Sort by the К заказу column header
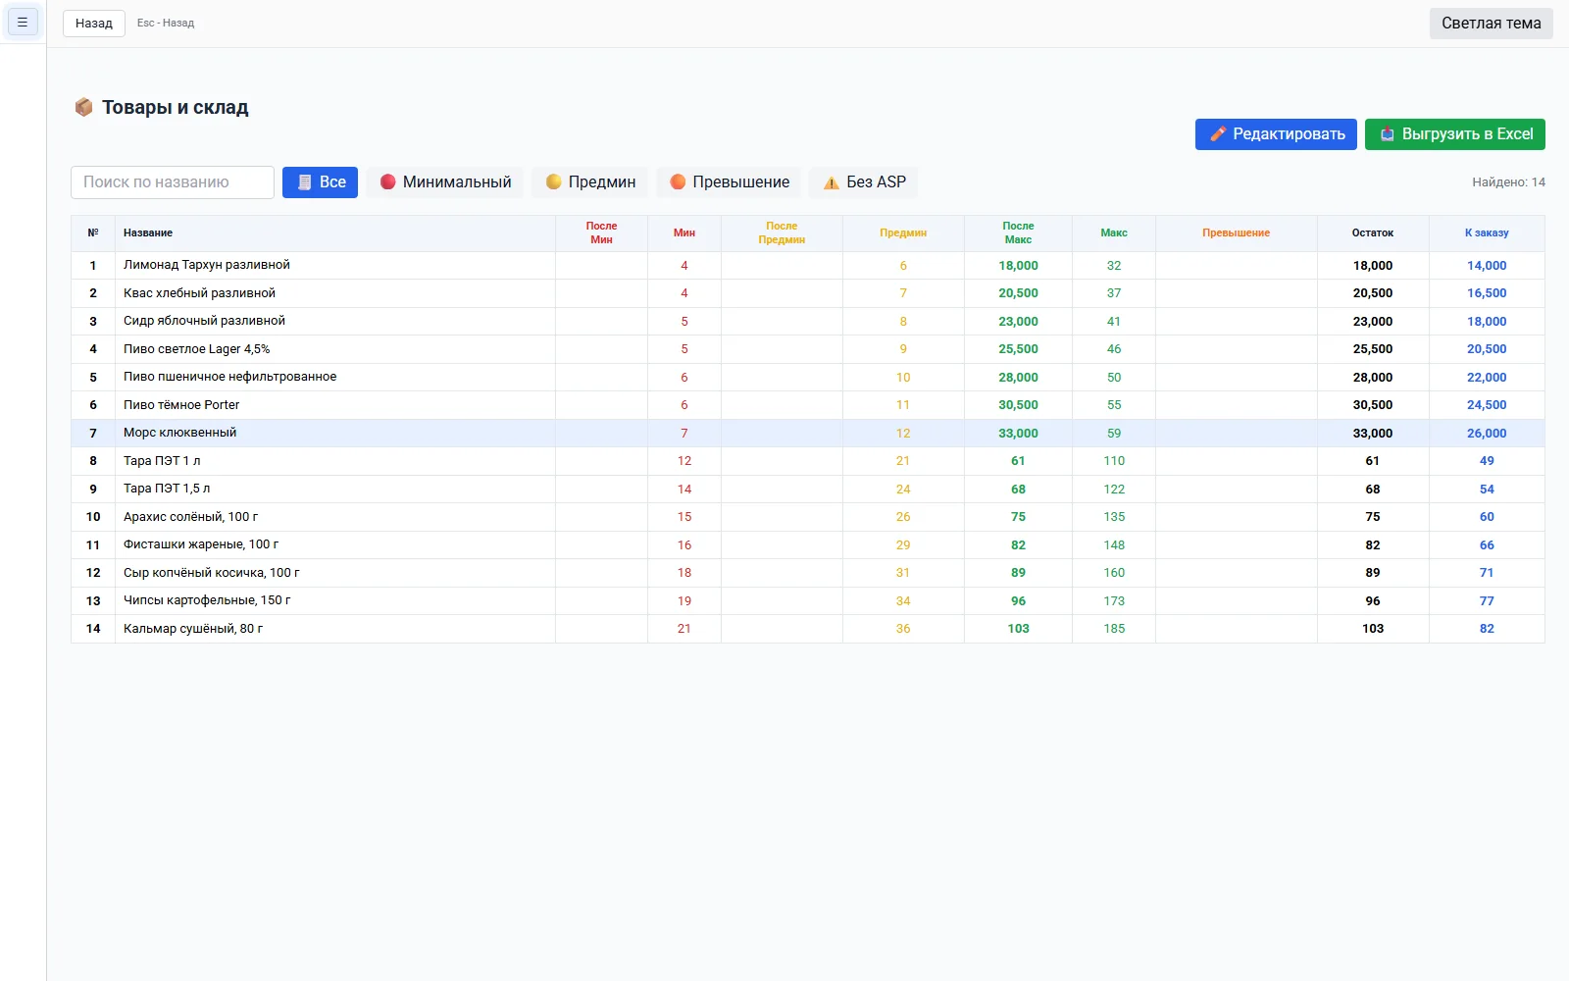The height and width of the screenshot is (981, 1569). 1487,233
